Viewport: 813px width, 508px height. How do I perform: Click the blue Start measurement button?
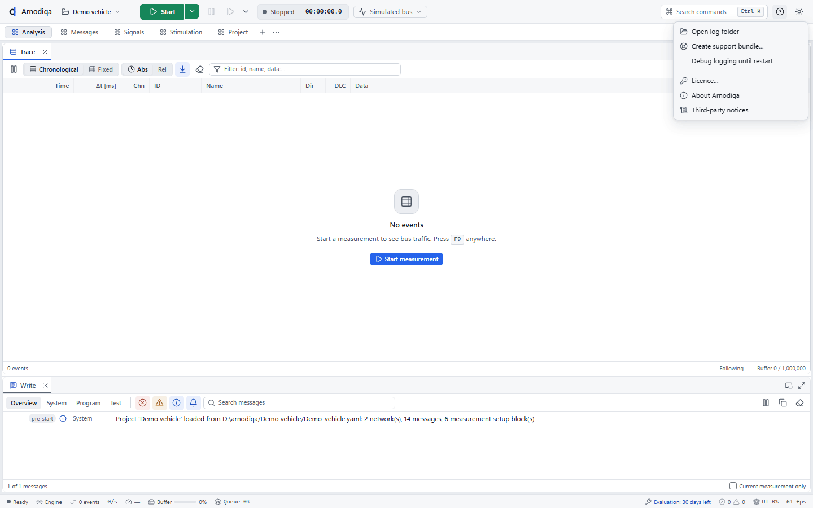406,259
